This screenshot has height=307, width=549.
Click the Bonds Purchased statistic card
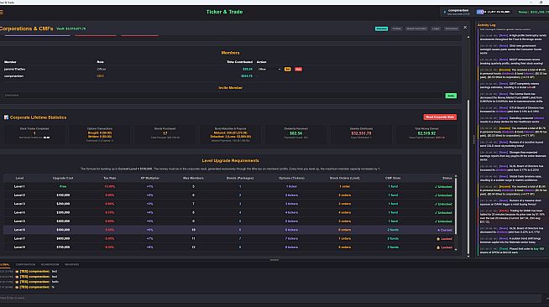click(165, 134)
